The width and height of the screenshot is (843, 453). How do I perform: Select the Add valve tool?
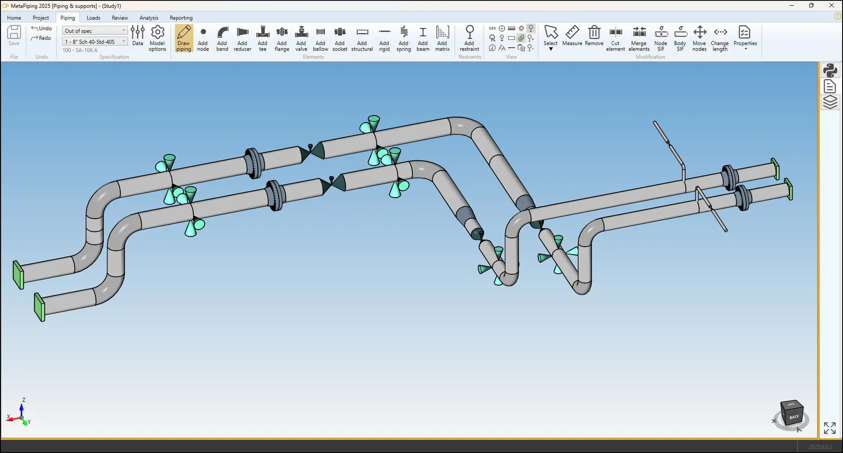click(x=301, y=38)
